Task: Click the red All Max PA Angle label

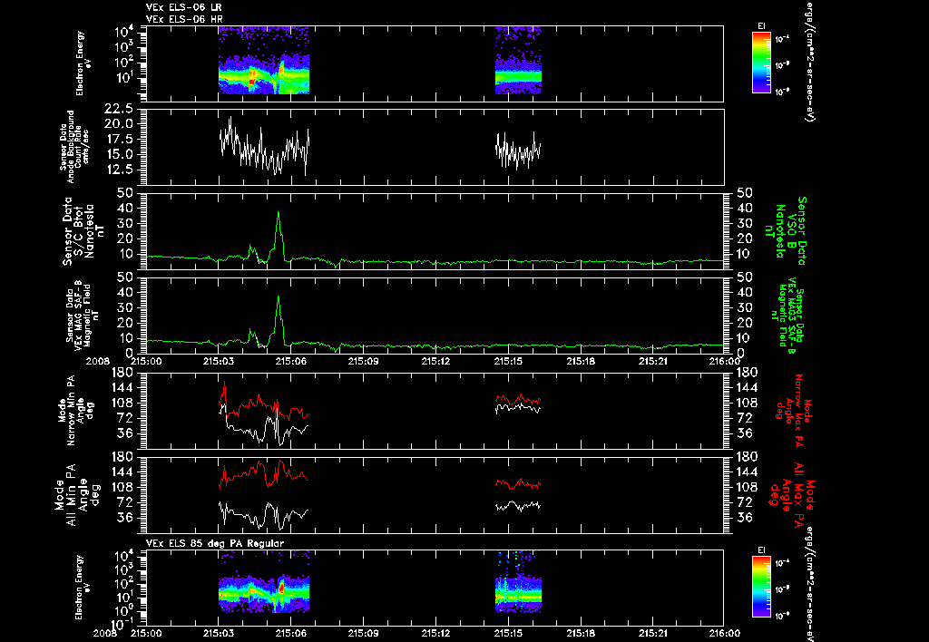Action: (x=793, y=494)
